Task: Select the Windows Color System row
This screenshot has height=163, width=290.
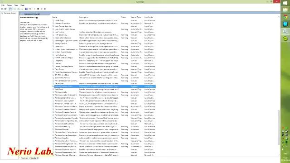Action: [104, 101]
